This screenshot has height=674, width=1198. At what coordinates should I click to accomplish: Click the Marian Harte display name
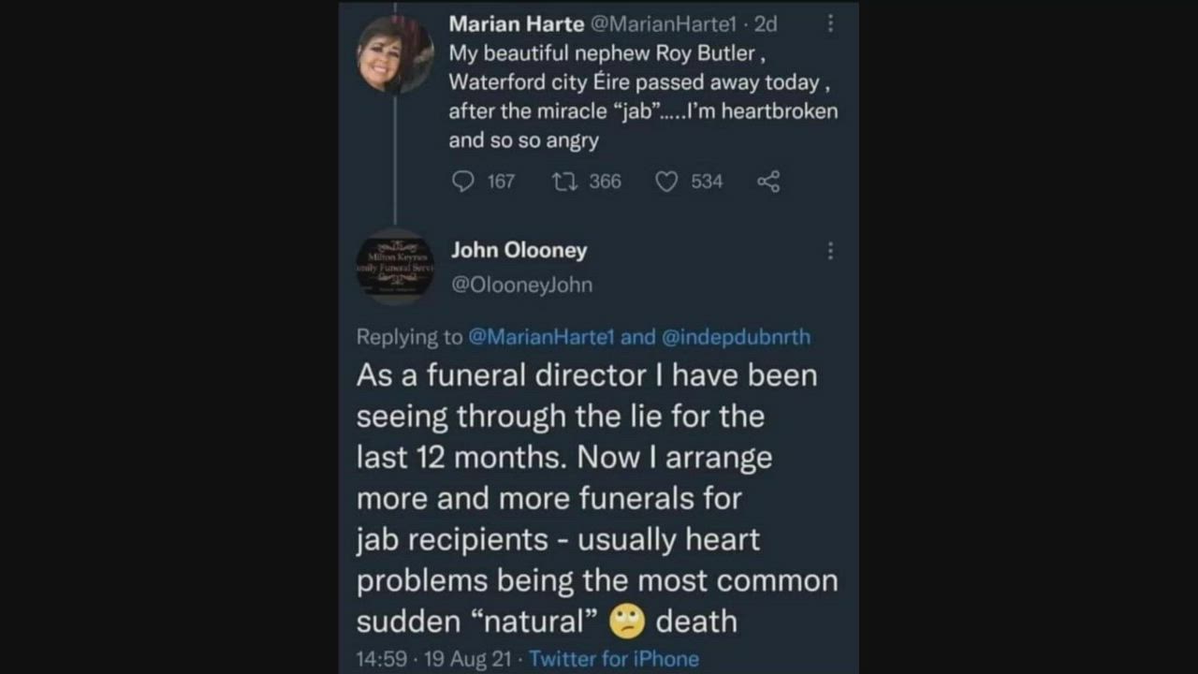click(516, 24)
